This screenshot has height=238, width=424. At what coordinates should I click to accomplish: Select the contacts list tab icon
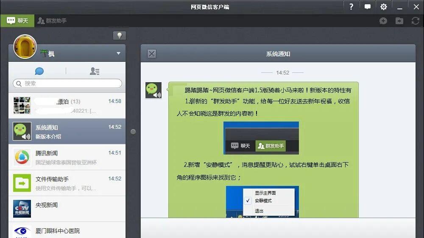(95, 71)
